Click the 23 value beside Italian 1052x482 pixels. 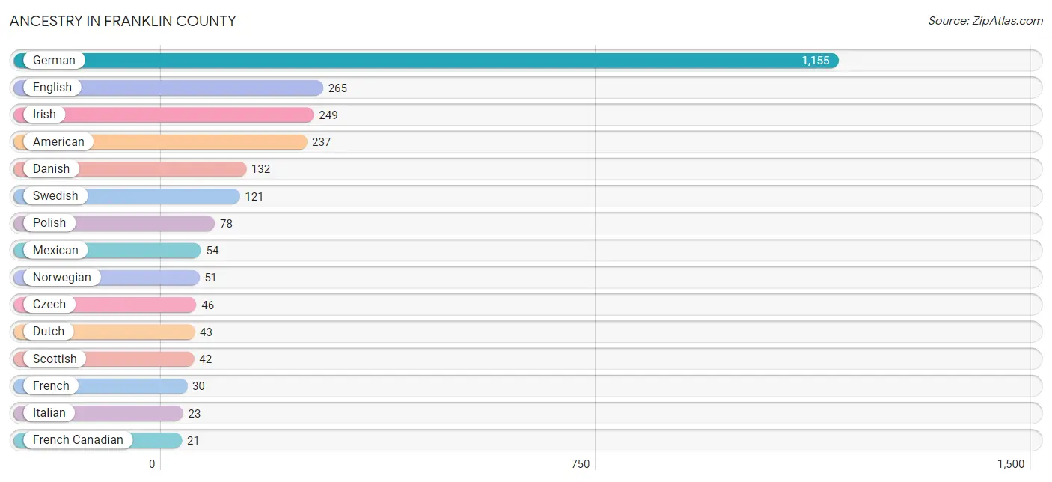coord(195,413)
